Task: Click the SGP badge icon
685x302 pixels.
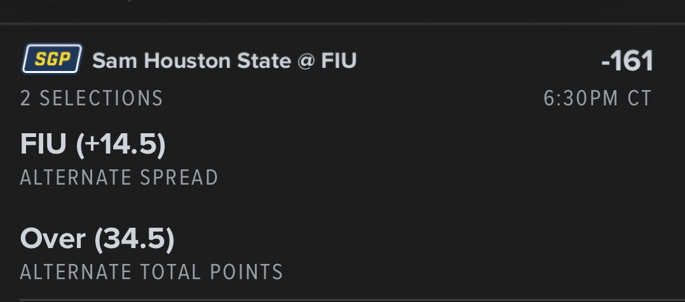Action: pyautogui.click(x=51, y=60)
